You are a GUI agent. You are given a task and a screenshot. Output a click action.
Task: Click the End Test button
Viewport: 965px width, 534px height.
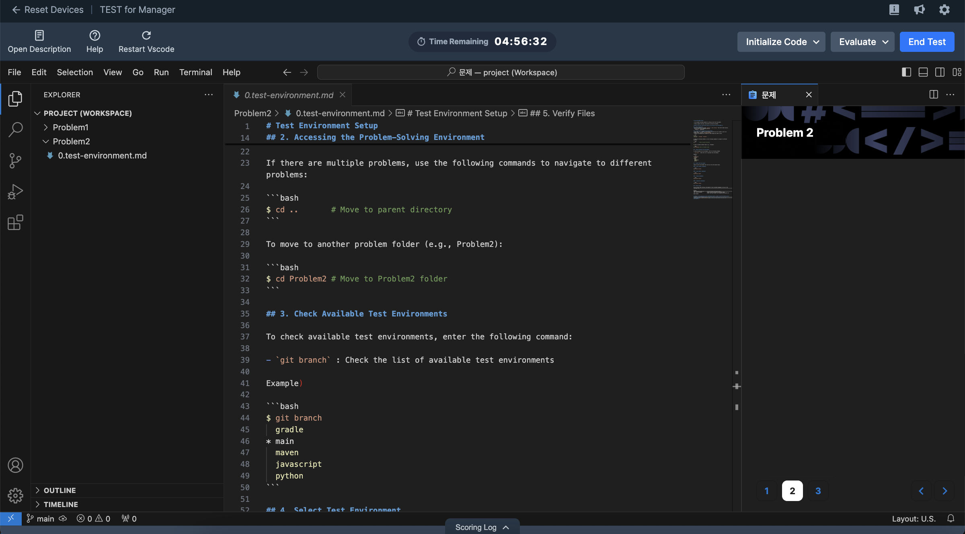click(x=927, y=42)
